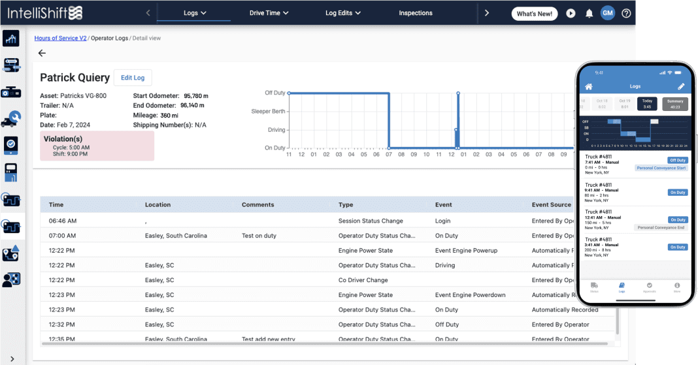Click the help question mark icon

pyautogui.click(x=626, y=13)
